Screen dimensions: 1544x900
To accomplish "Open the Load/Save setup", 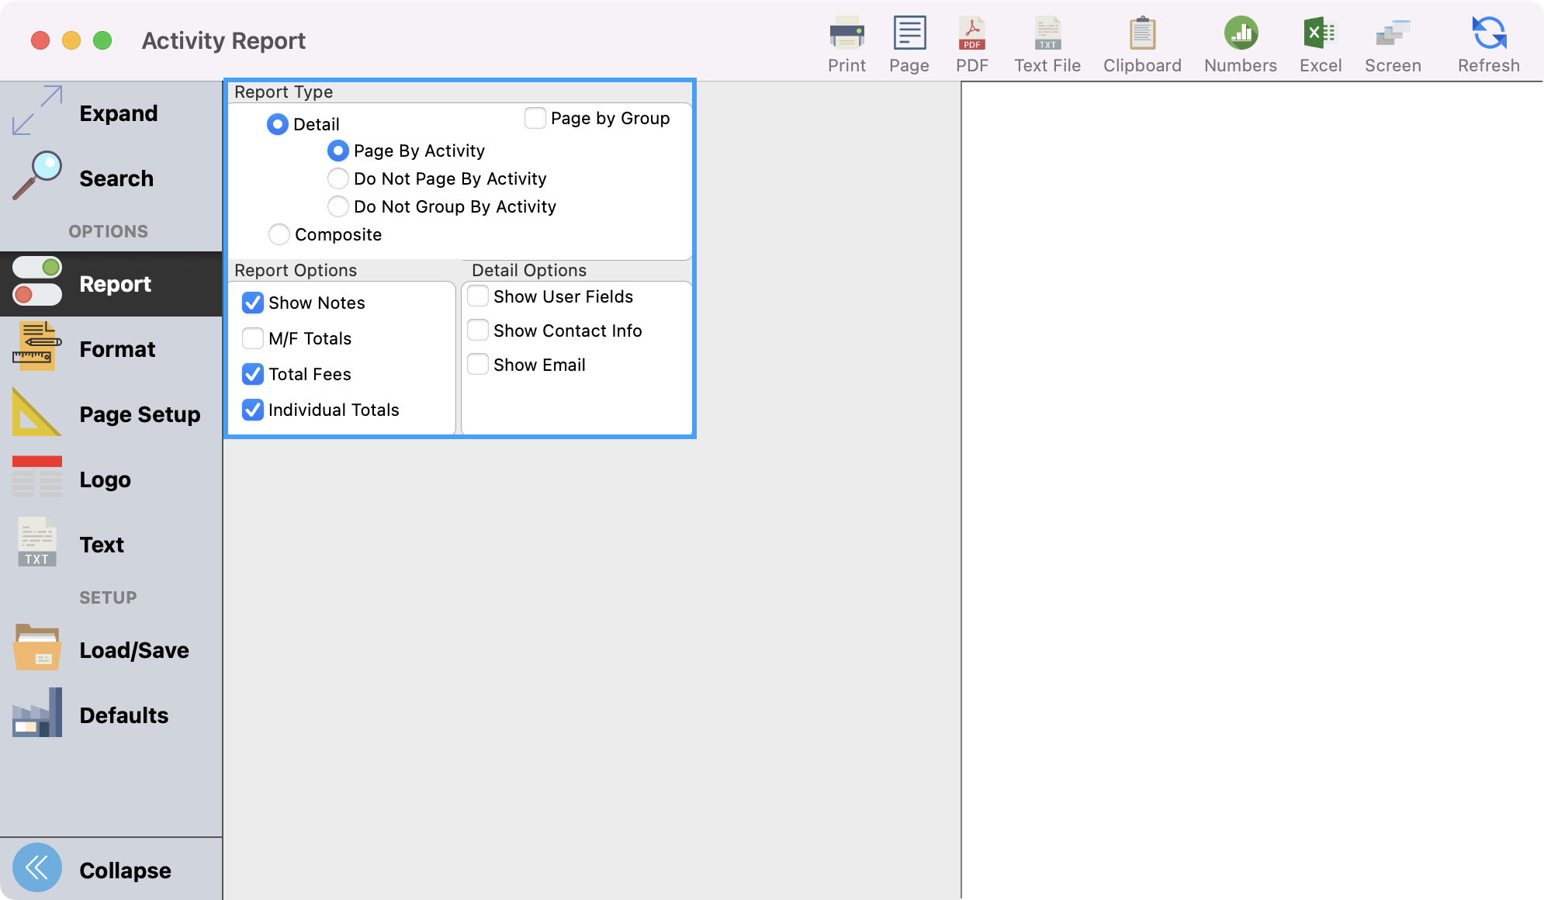I will point(133,650).
